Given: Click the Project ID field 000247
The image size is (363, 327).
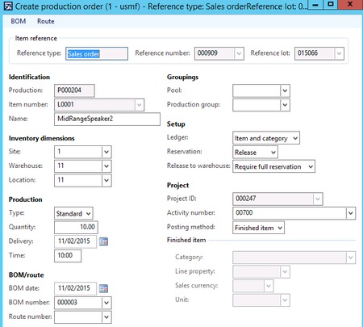Looking at the screenshot, I should [x=273, y=199].
